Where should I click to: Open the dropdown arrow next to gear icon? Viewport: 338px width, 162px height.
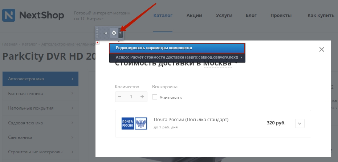point(120,33)
